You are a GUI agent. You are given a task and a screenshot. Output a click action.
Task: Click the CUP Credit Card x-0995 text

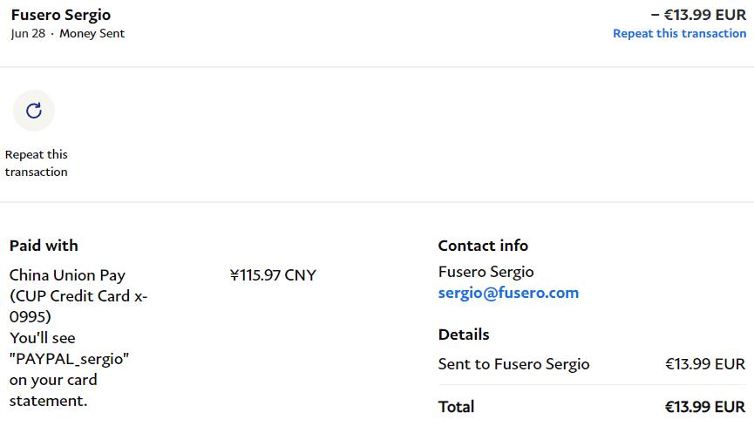click(78, 296)
